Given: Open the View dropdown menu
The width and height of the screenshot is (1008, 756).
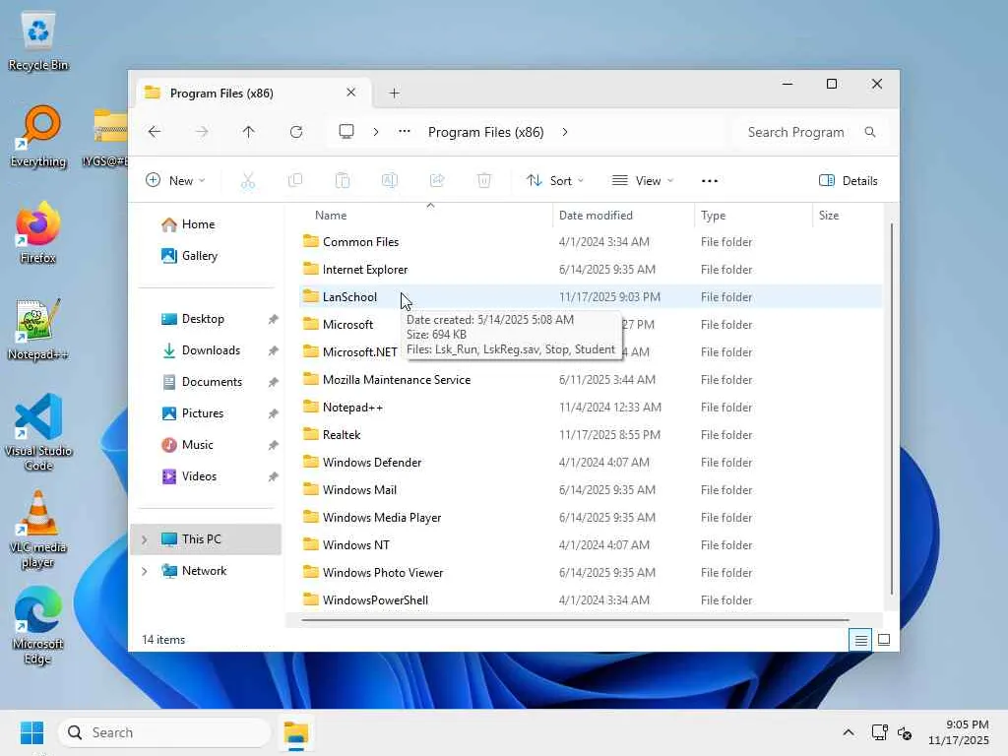Looking at the screenshot, I should click(x=642, y=181).
